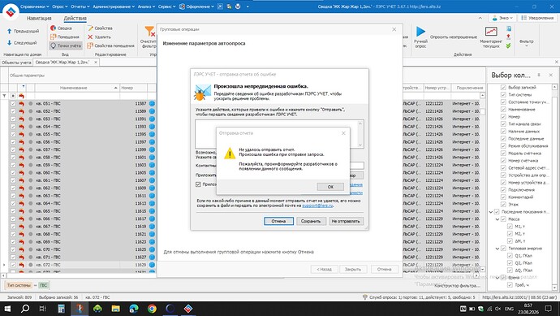The image size is (560, 316).
Task: Toggle the Тип системы column checkbox
Action: pyautogui.click(x=503, y=95)
